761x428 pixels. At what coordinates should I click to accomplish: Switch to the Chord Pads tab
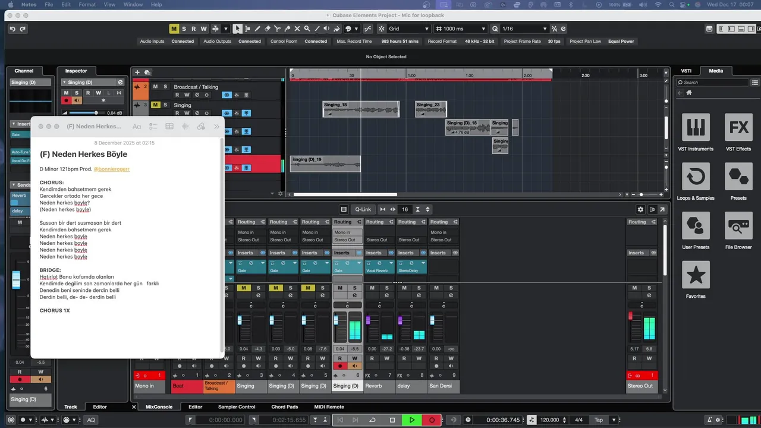coord(284,407)
